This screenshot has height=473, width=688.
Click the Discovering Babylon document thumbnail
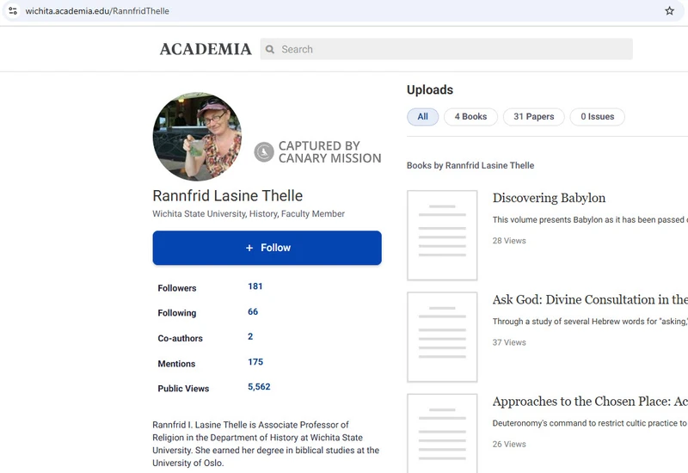pyautogui.click(x=442, y=235)
